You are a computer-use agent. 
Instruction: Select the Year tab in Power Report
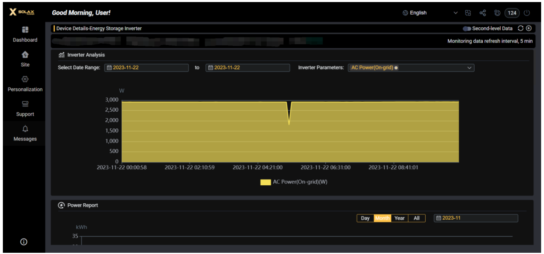coord(399,218)
